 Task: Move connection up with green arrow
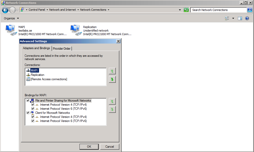pyautogui.click(x=112, y=71)
